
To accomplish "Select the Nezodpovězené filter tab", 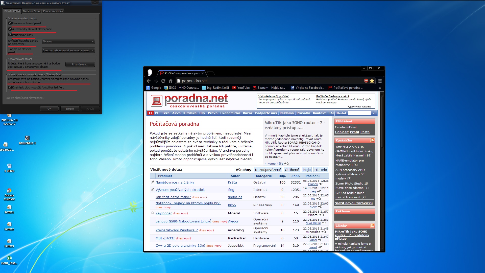I will pos(268,170).
